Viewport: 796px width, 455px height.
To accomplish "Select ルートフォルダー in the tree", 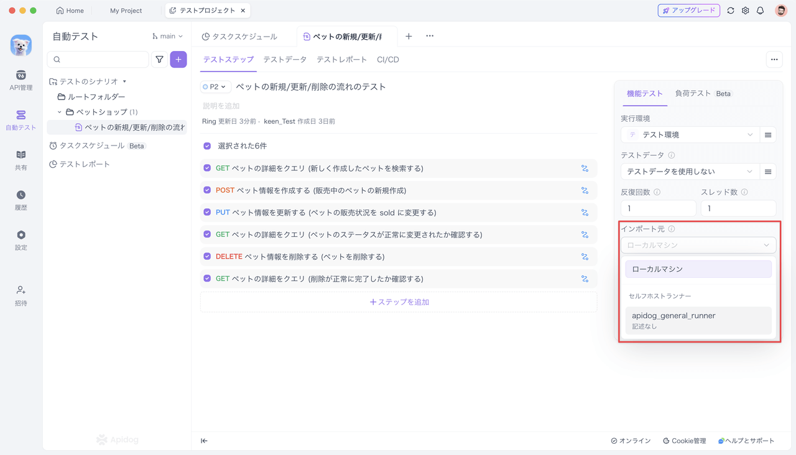I will (x=91, y=97).
